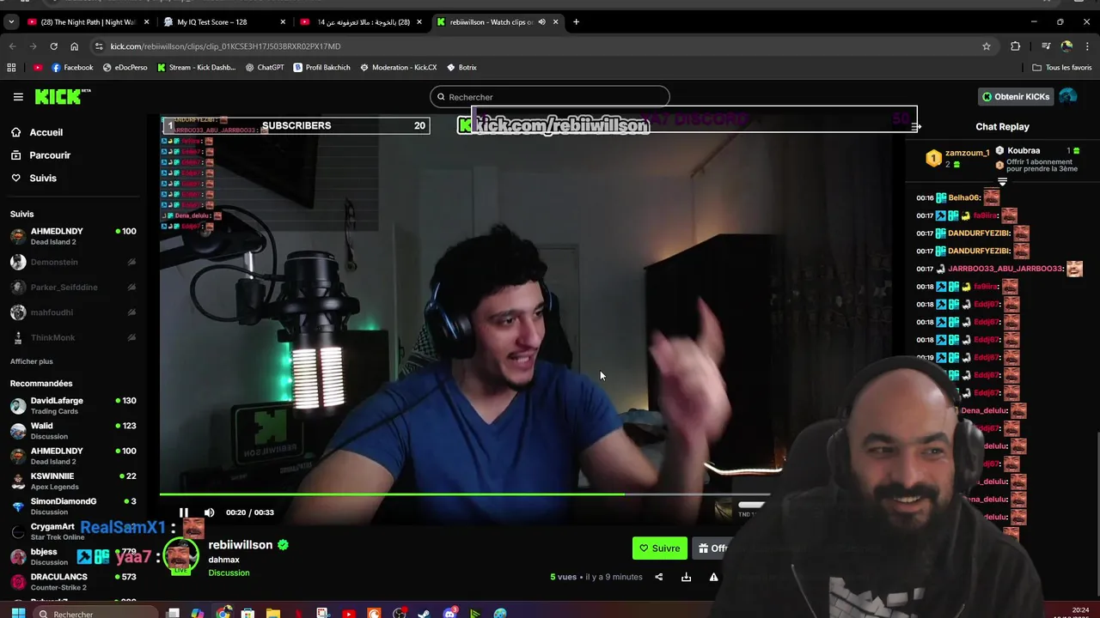Click JARRBOO33_ABU_JARRBOO33 chat username
The height and width of the screenshot is (618, 1100).
point(1005,269)
